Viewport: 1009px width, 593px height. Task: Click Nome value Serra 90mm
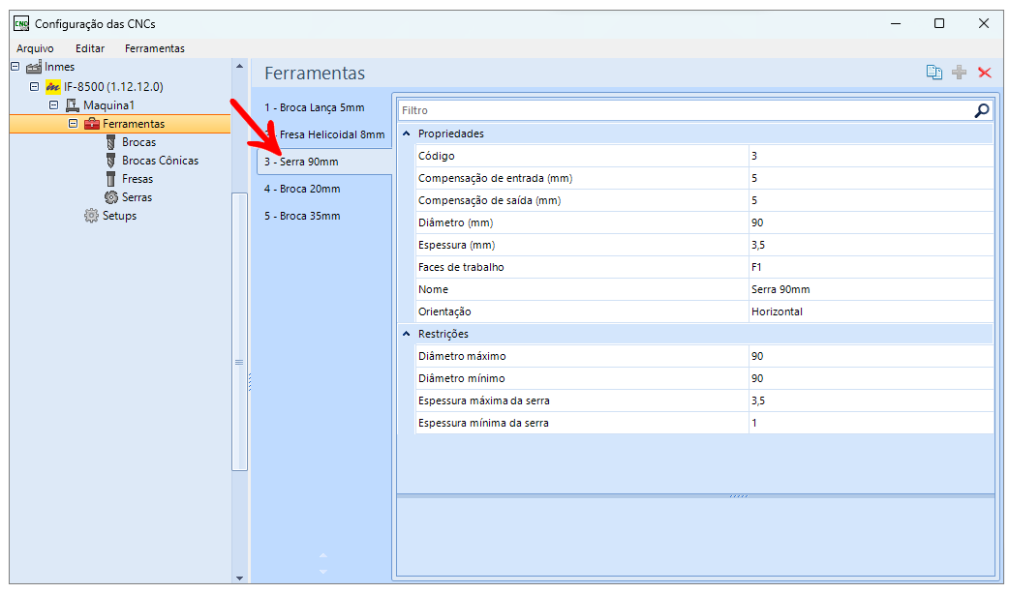(x=871, y=289)
